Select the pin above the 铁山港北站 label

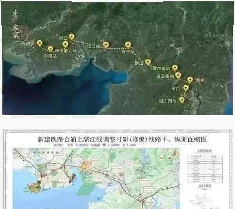[x=65, y=44]
